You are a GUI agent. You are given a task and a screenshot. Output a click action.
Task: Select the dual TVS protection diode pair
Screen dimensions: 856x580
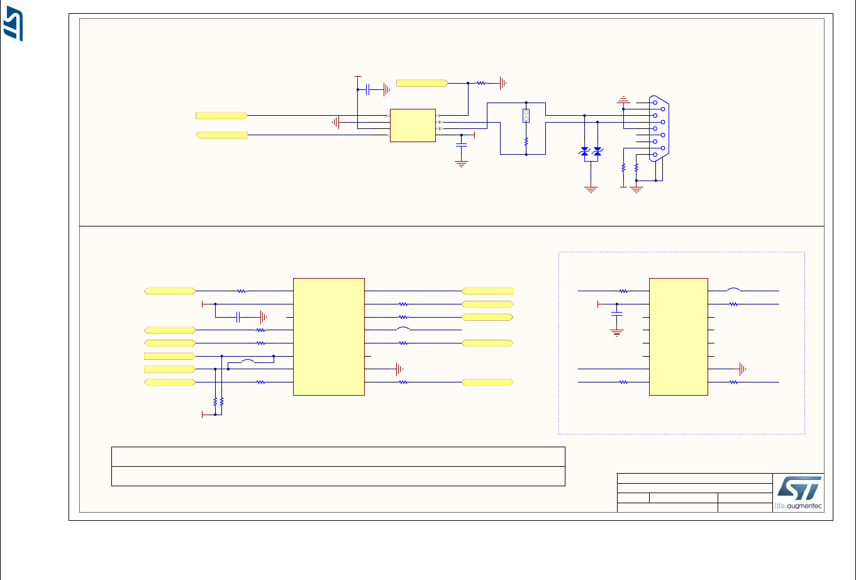[591, 152]
